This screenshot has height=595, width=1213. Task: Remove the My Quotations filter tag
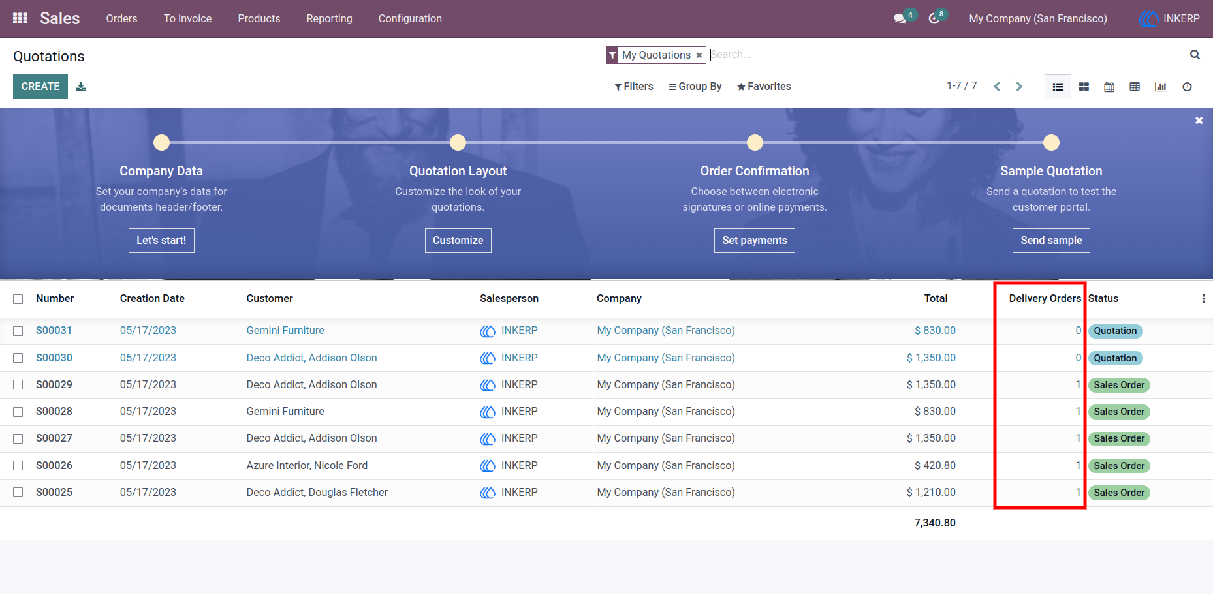click(x=699, y=55)
